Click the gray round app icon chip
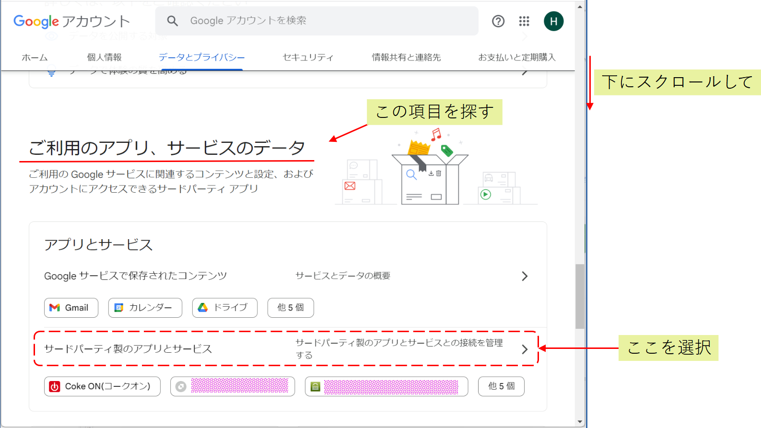761x428 pixels. click(x=233, y=386)
